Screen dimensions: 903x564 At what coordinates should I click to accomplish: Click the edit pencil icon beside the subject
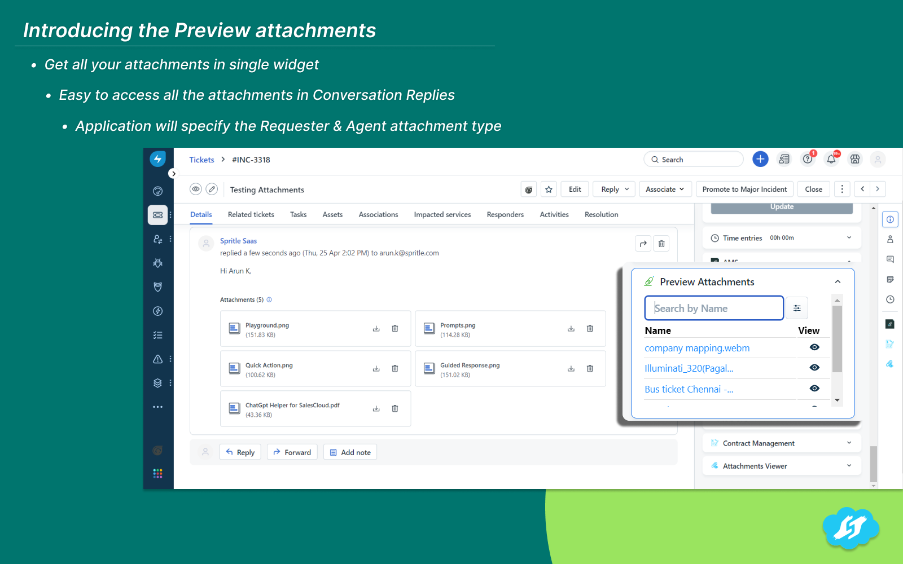tap(212, 189)
